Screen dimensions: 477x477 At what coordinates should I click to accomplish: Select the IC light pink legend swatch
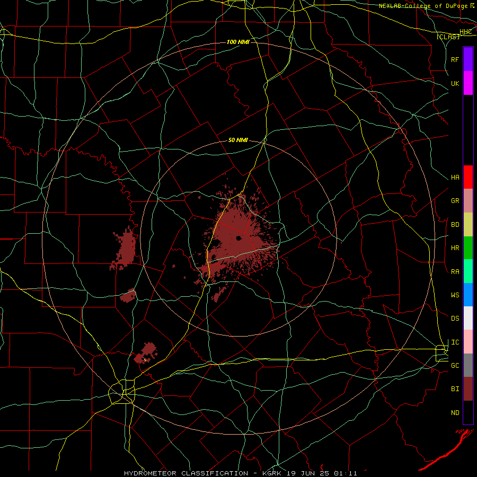pyautogui.click(x=468, y=342)
